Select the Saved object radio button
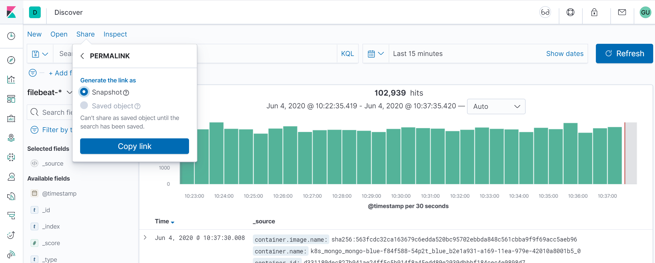Screen dimensions: 655x263 pos(84,105)
